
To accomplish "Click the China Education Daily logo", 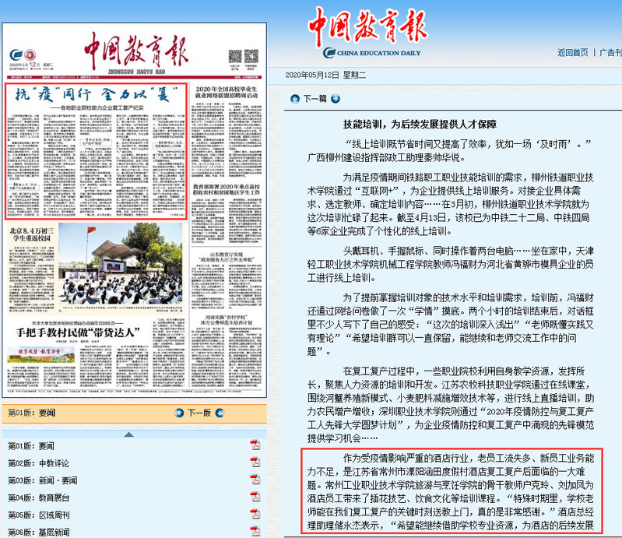I will 372,53.
